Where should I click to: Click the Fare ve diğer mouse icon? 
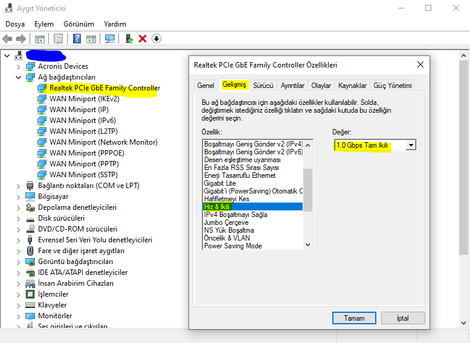coord(30,251)
